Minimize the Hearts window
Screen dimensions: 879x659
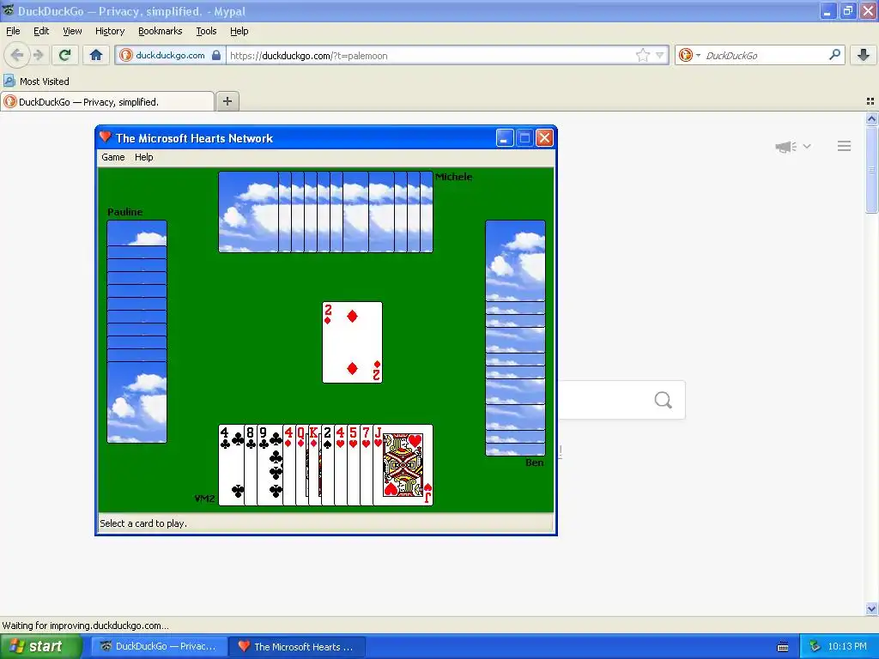[505, 138]
